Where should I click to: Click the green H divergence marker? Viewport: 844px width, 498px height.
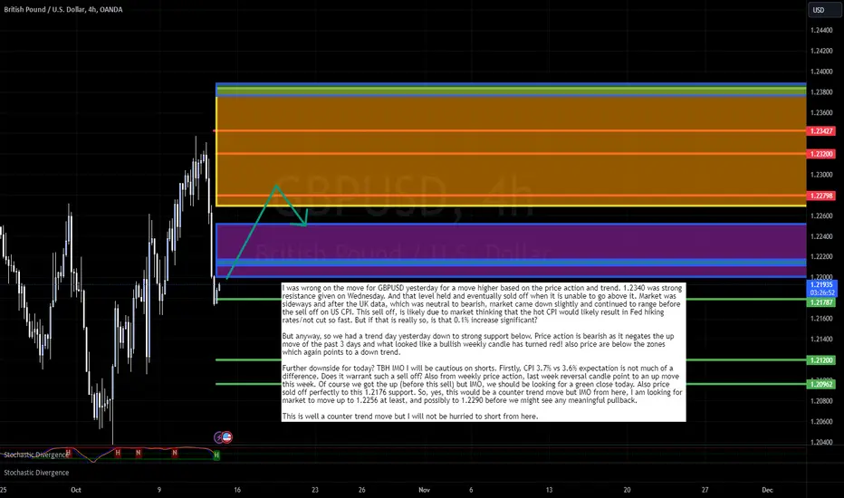point(216,455)
